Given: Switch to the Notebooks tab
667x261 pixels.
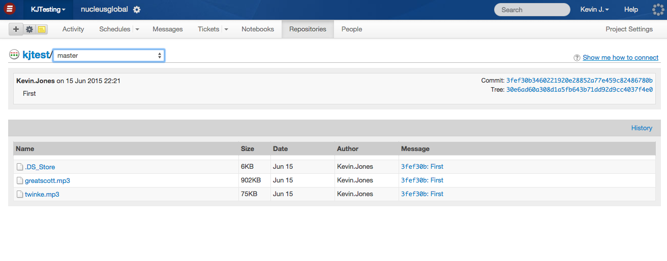Looking at the screenshot, I should click(258, 29).
